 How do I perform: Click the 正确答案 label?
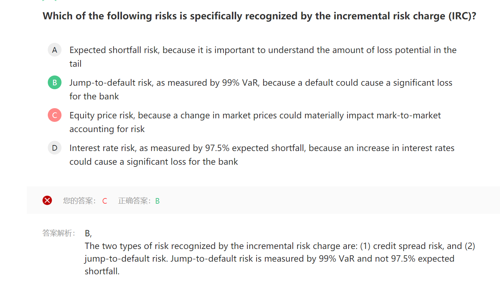point(135,201)
